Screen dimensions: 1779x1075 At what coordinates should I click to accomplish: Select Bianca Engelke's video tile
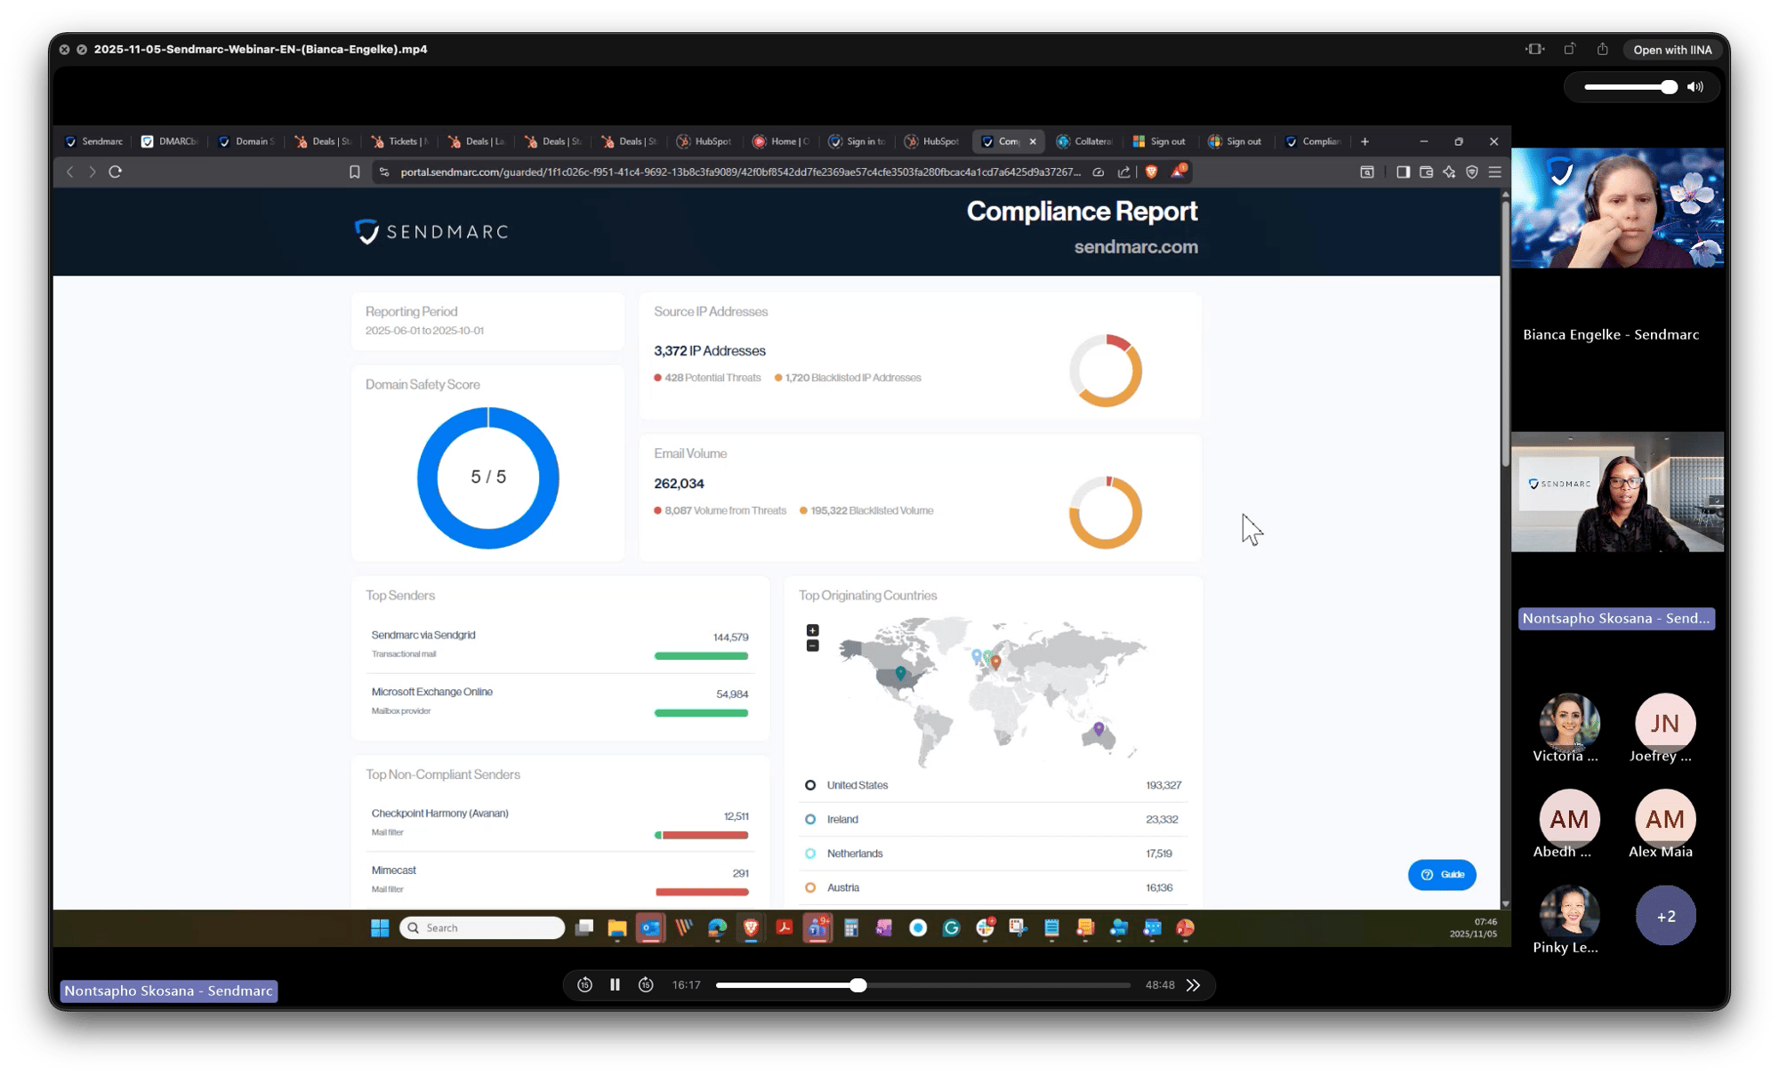(1617, 208)
